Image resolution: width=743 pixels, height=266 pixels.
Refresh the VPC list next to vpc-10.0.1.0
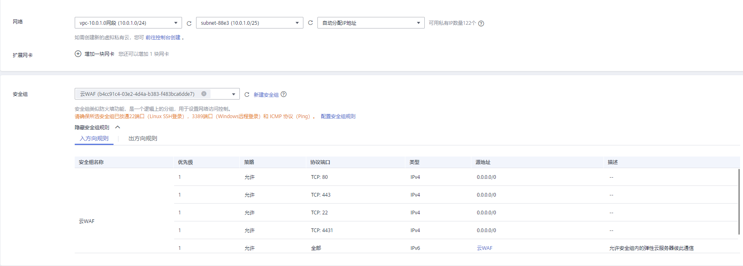pyautogui.click(x=189, y=24)
